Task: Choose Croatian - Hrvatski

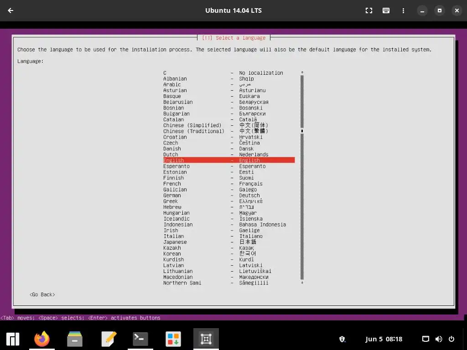Action: (x=229, y=137)
